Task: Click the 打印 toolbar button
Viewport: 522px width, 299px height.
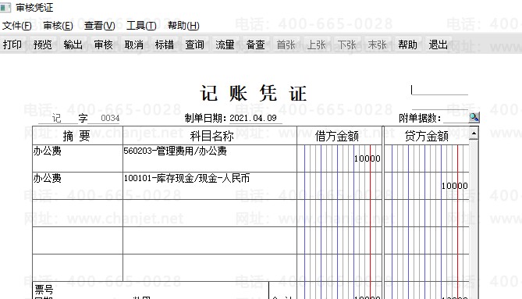Action: click(x=12, y=44)
